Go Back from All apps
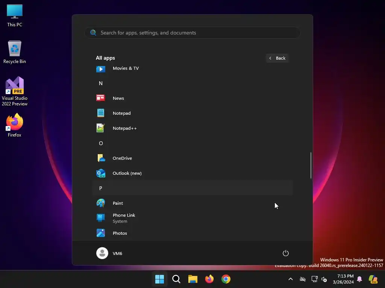Viewport: 385px width, 288px height. [277, 58]
